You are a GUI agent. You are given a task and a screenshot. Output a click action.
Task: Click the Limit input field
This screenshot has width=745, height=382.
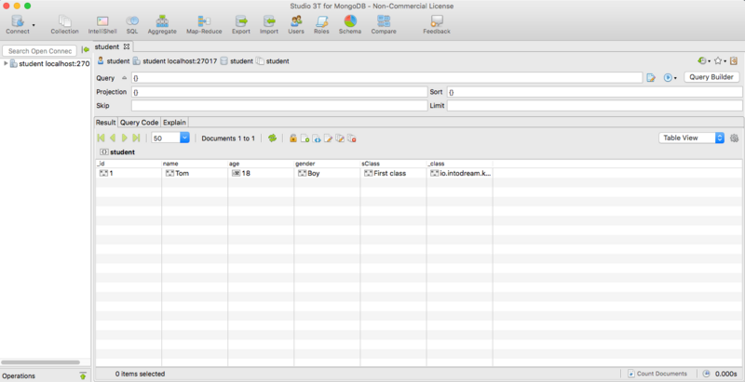pos(594,106)
